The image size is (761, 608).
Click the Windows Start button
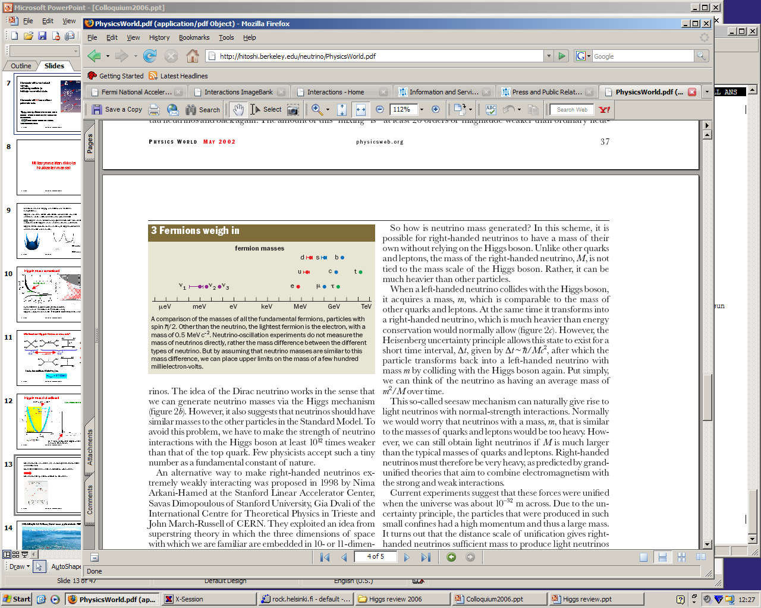pyautogui.click(x=17, y=599)
